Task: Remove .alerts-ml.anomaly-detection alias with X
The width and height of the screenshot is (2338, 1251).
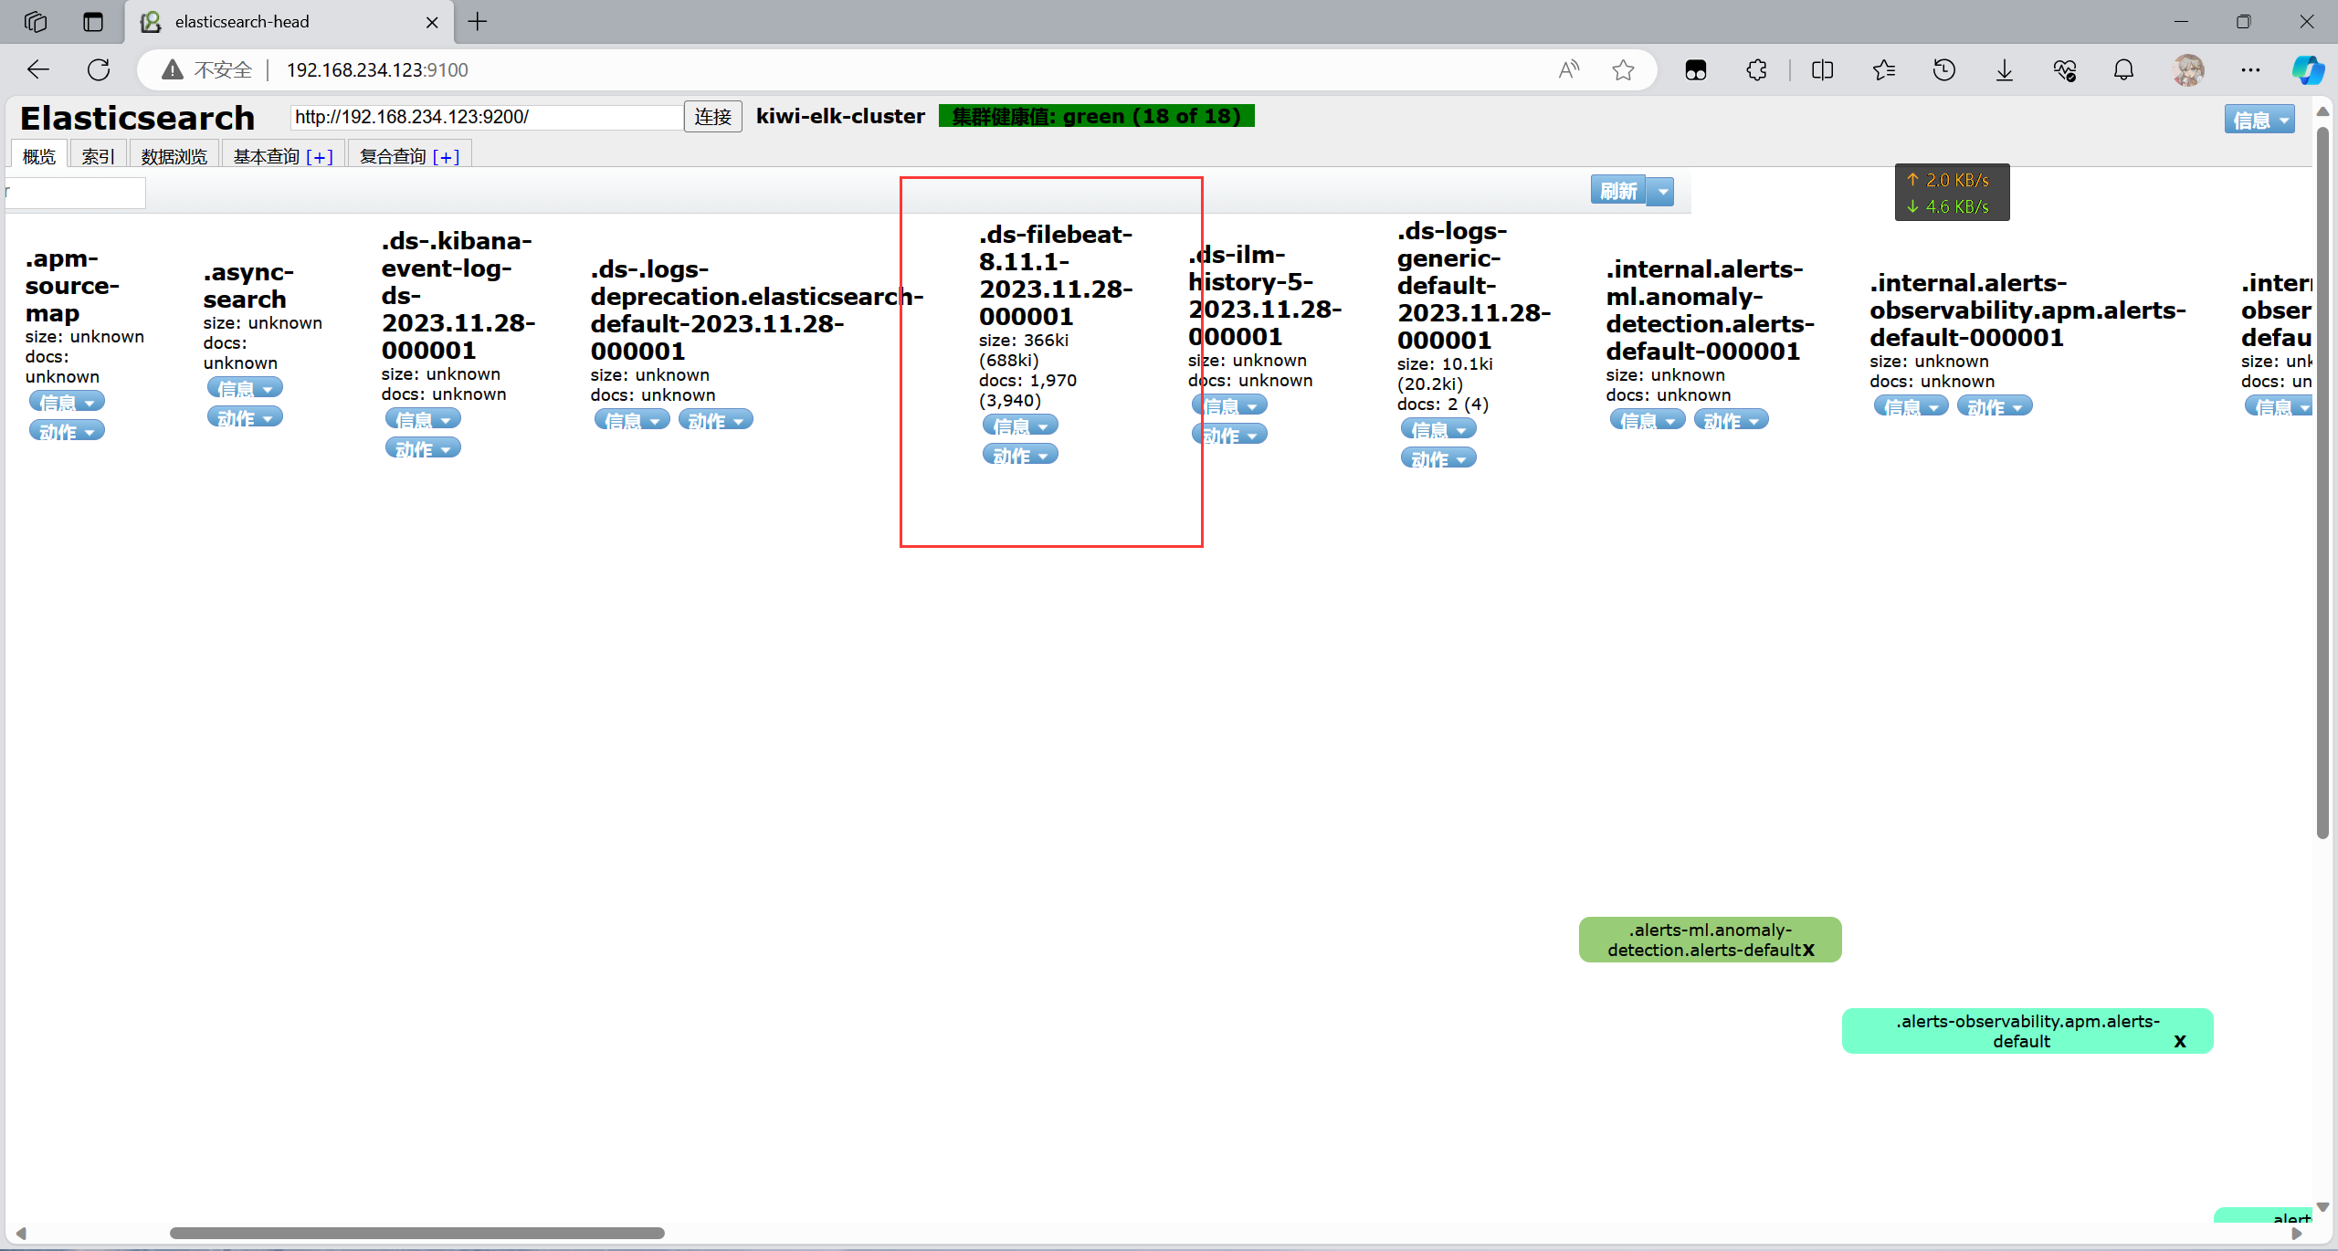Action: click(x=1808, y=951)
